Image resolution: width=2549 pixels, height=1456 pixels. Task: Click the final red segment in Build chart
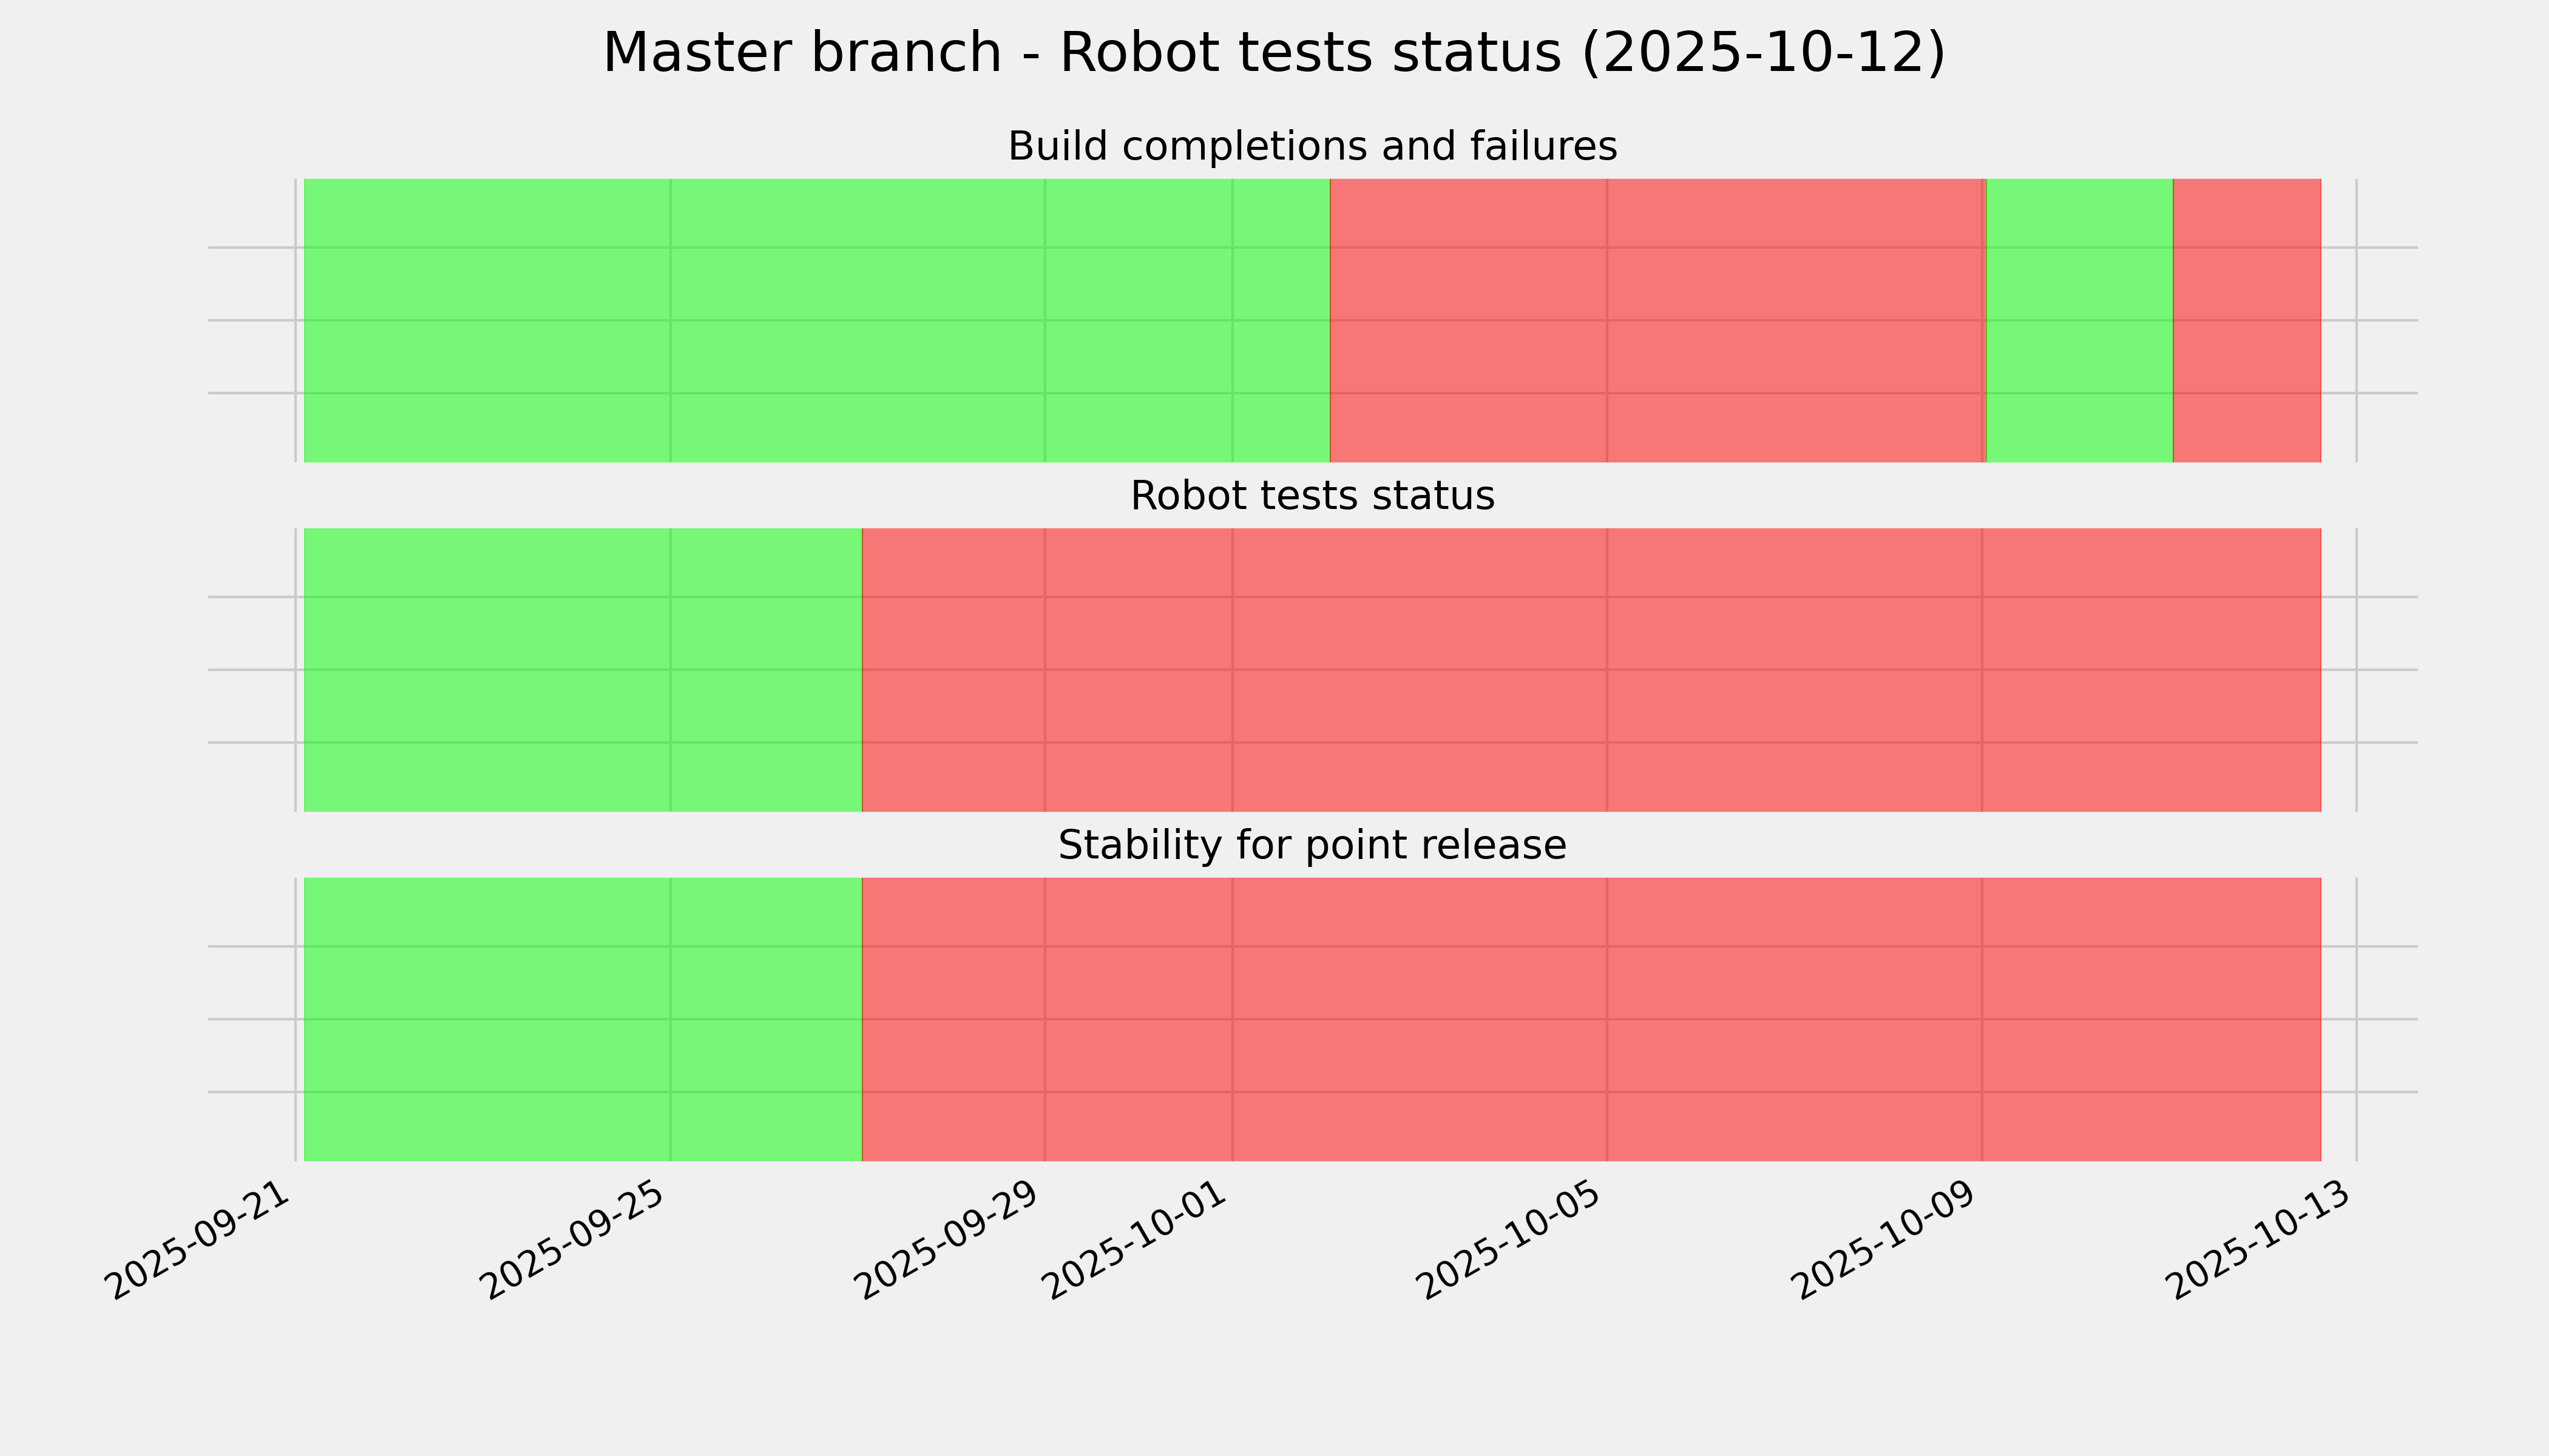(x=2246, y=320)
